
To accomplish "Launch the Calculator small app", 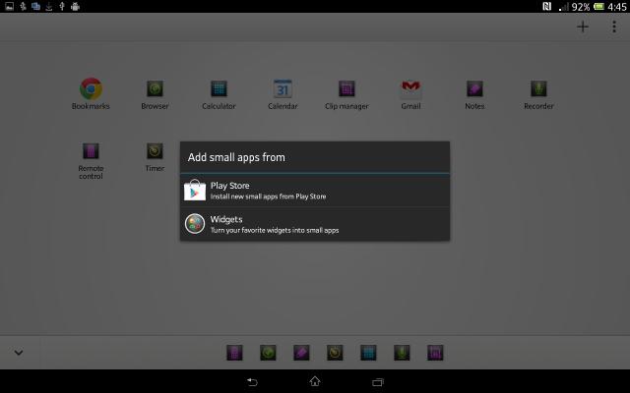I will click(219, 94).
